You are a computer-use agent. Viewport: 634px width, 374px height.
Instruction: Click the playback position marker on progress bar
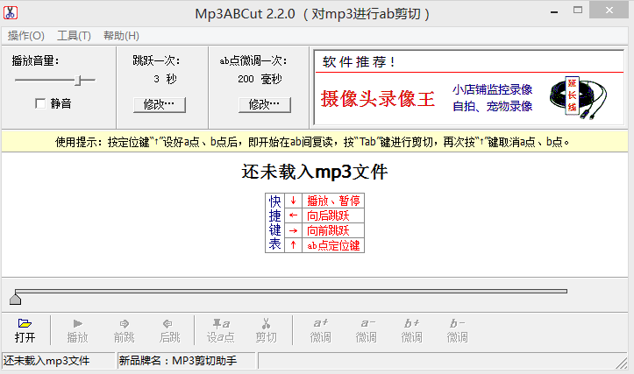[16, 300]
